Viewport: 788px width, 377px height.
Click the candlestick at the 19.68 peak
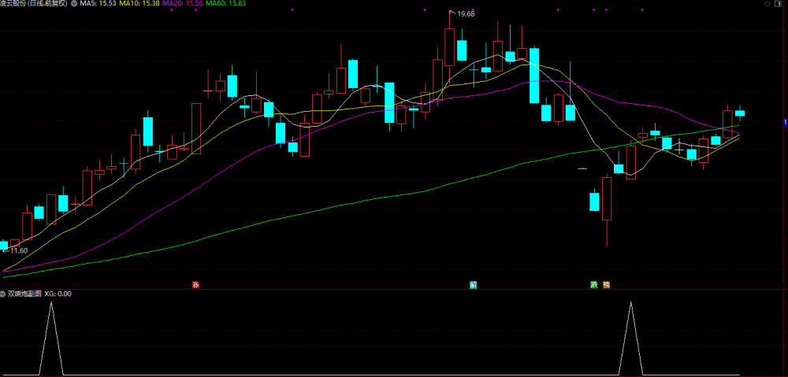tap(449, 46)
